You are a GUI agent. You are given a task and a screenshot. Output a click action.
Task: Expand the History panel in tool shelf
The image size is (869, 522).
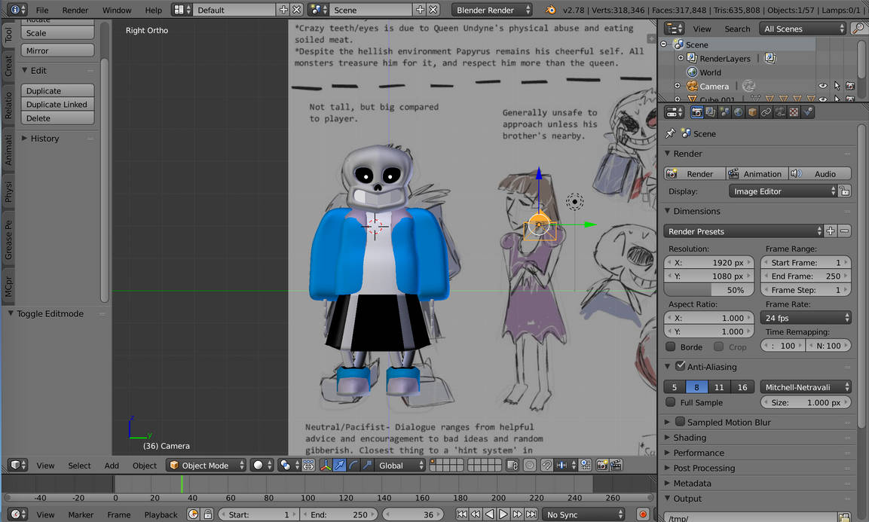coord(44,138)
